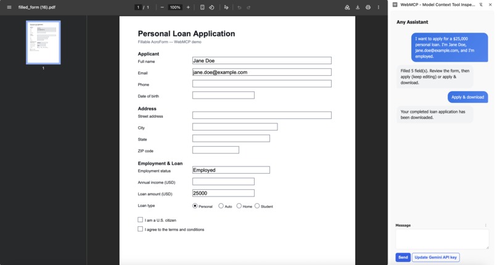Click the Send button

pos(403,258)
